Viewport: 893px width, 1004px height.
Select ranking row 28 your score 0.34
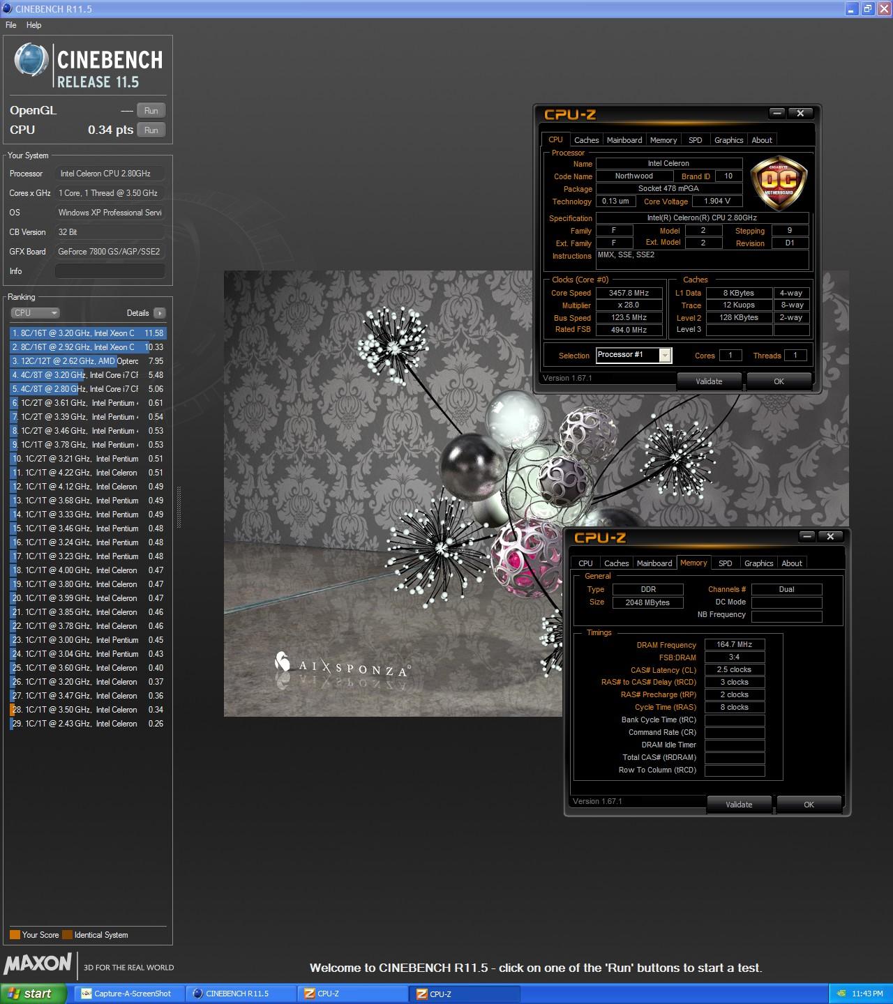88,710
